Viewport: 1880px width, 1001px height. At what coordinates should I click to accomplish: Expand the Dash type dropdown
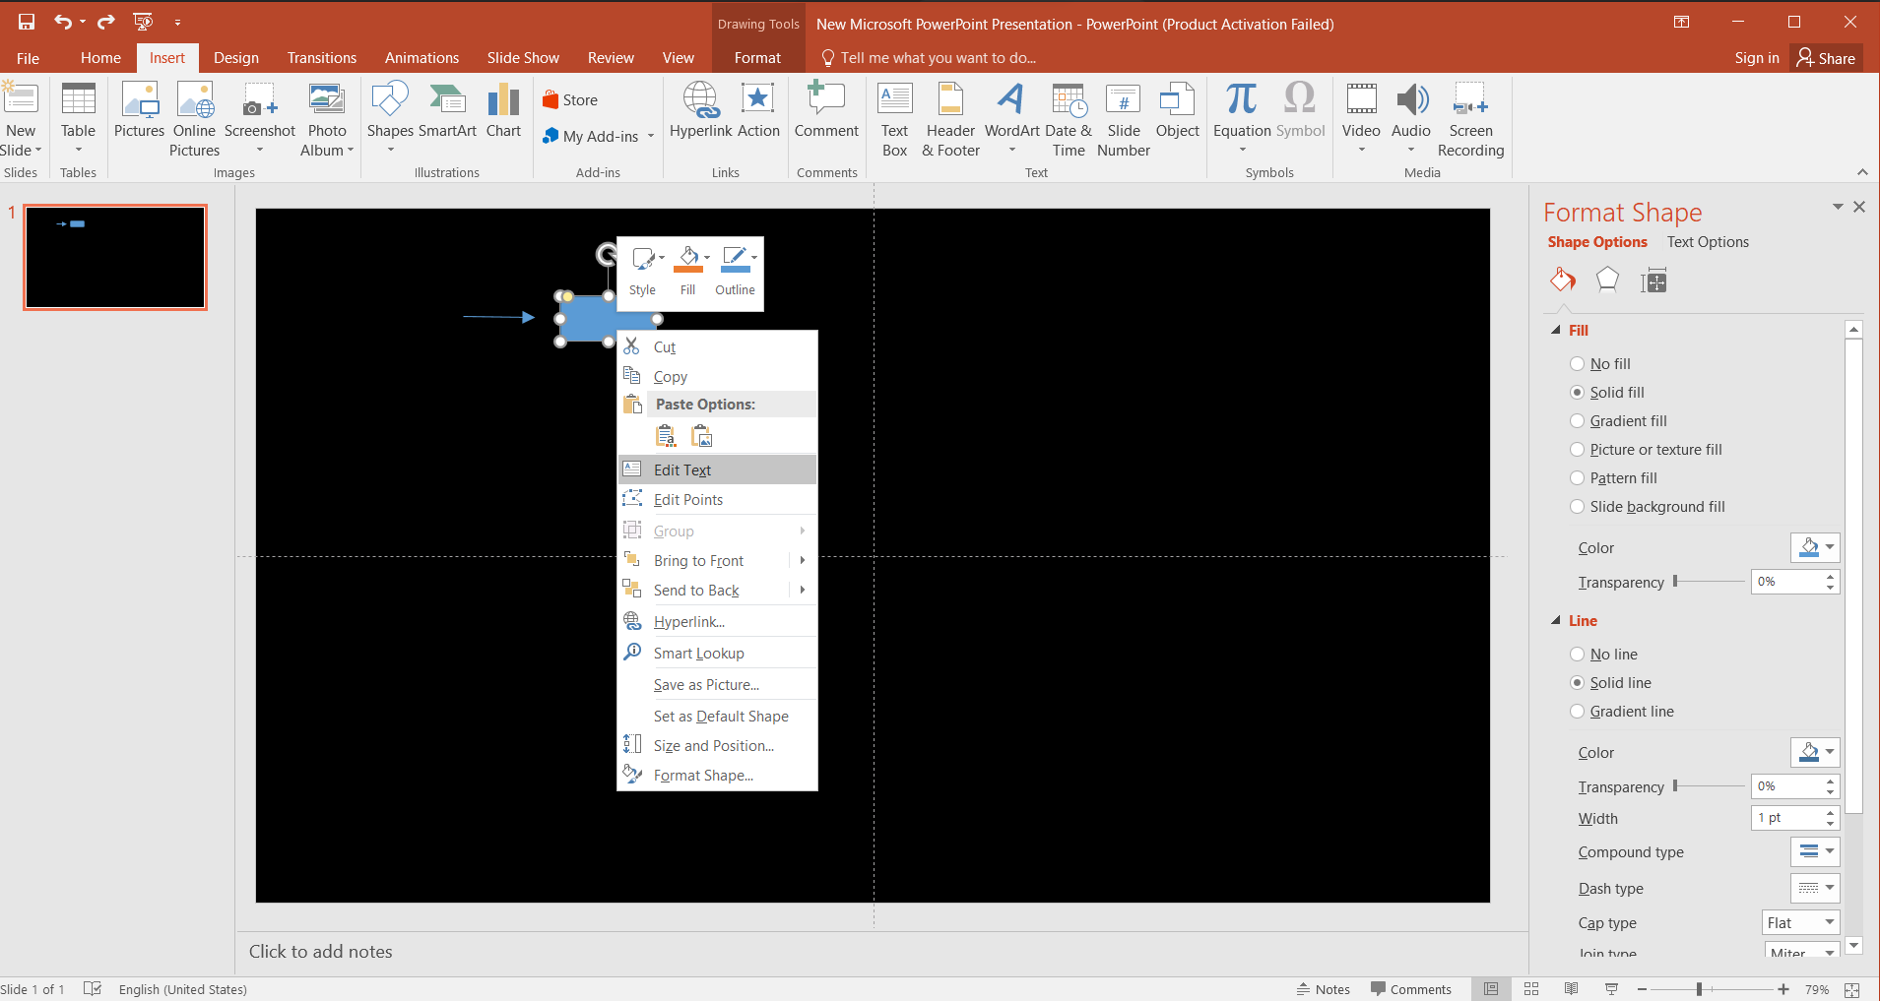pos(1815,888)
